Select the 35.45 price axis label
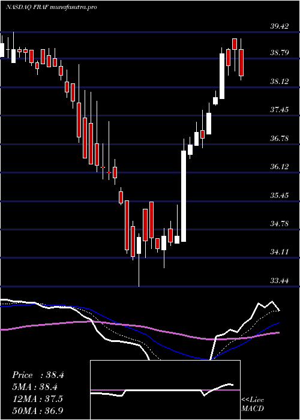 pos(280,195)
